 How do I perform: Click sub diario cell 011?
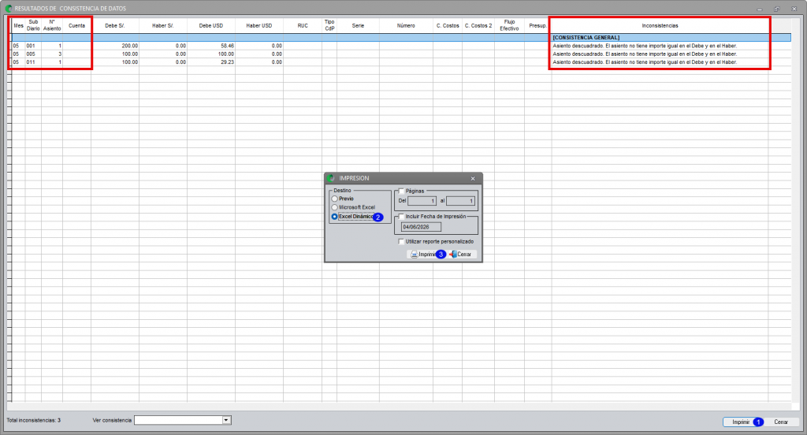tap(33, 62)
